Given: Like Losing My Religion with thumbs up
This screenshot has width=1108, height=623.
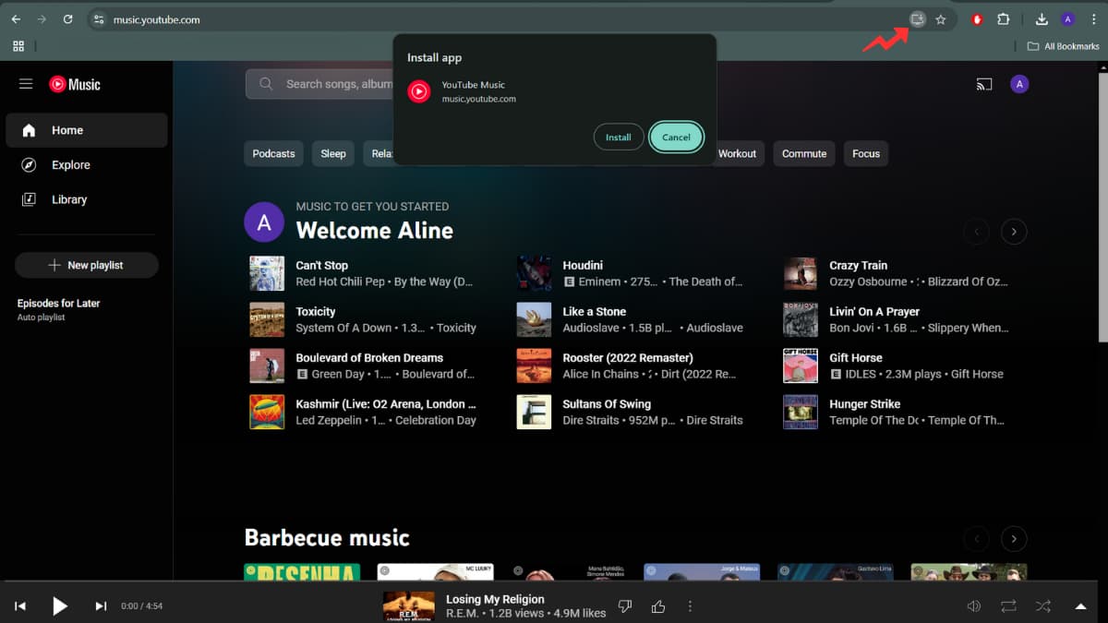Looking at the screenshot, I should [x=658, y=606].
